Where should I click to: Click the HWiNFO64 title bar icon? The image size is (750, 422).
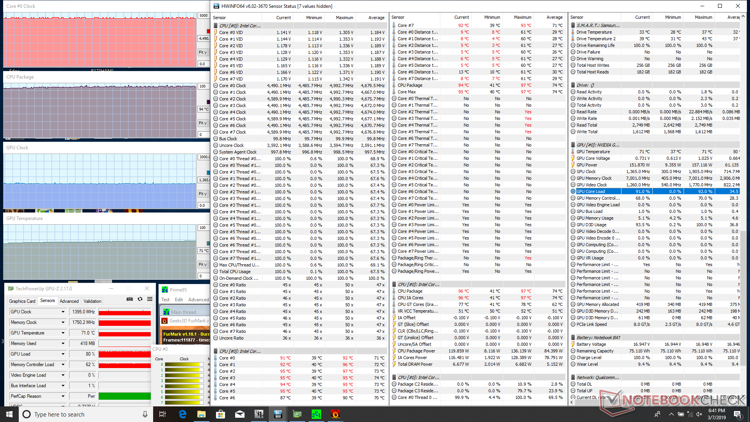(216, 6)
